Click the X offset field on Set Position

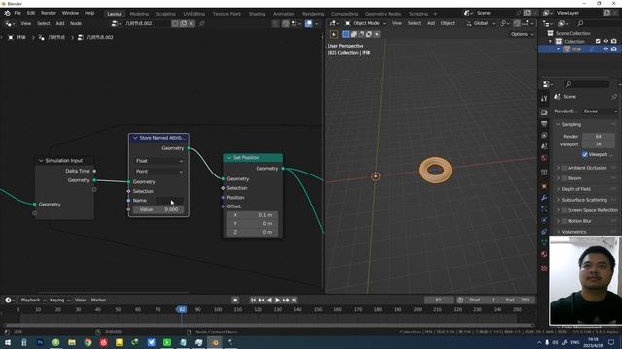click(x=253, y=215)
